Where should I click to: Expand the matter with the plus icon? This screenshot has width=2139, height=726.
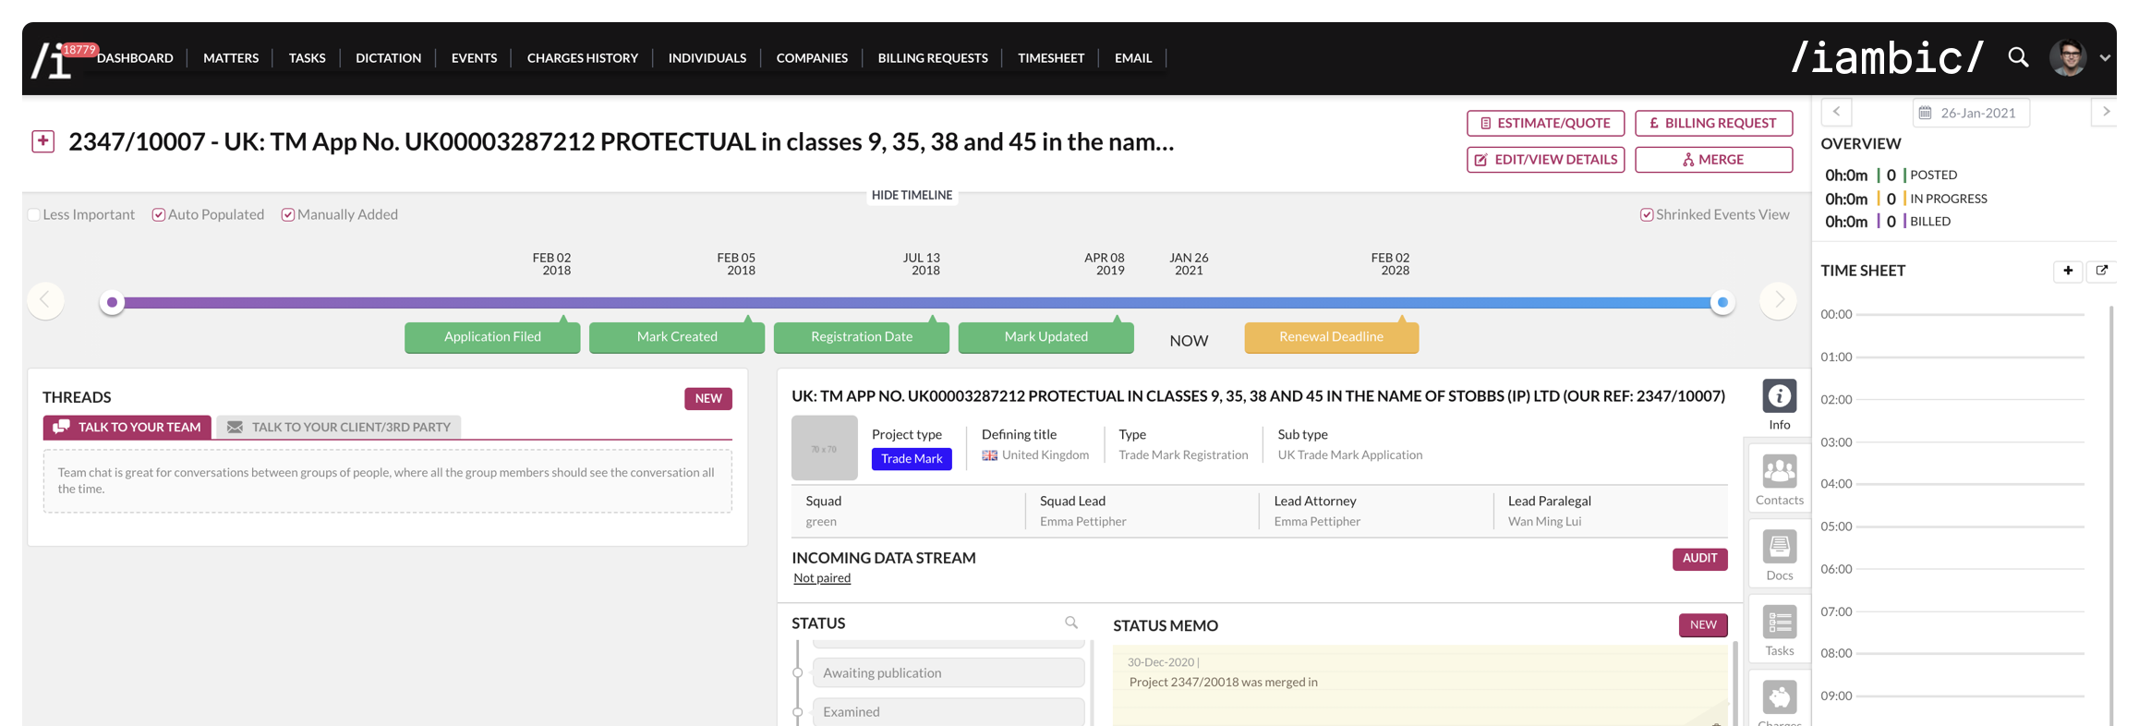point(42,141)
